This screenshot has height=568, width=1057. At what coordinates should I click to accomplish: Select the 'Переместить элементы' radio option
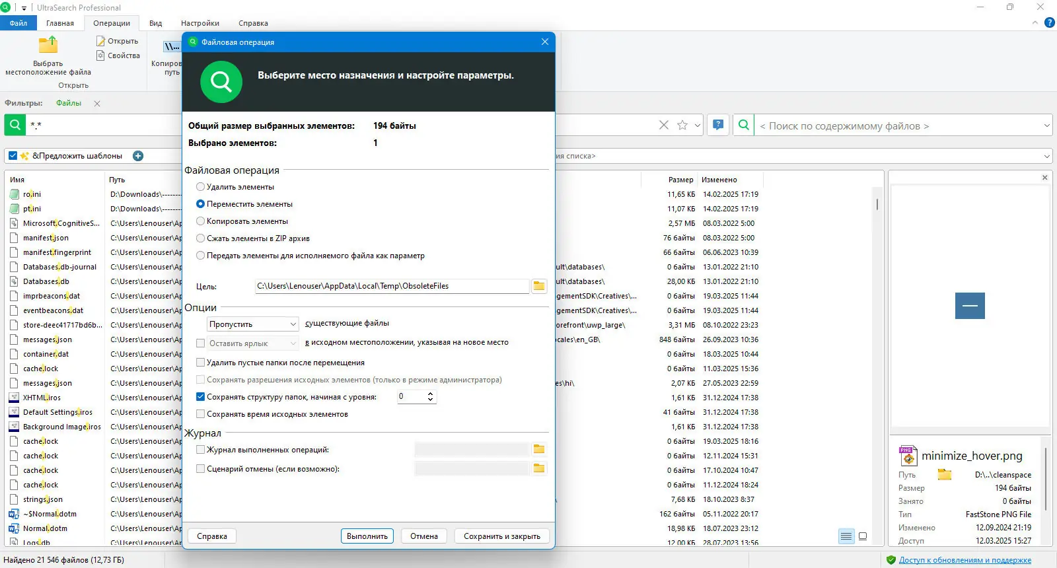pos(200,204)
